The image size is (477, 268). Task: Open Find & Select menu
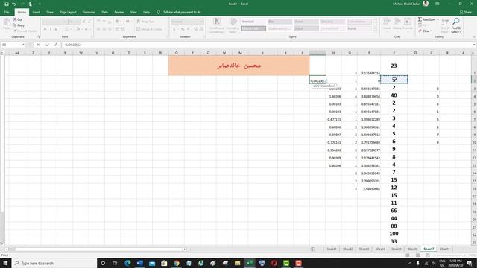click(x=456, y=25)
